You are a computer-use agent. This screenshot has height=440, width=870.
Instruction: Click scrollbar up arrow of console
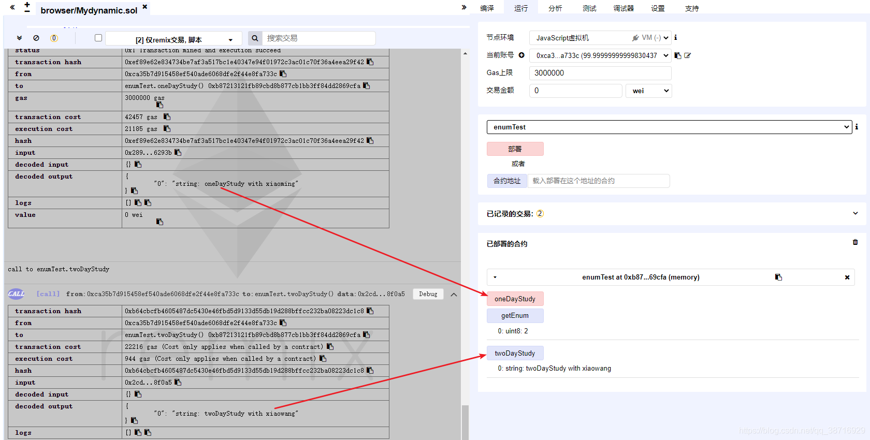pyautogui.click(x=465, y=53)
